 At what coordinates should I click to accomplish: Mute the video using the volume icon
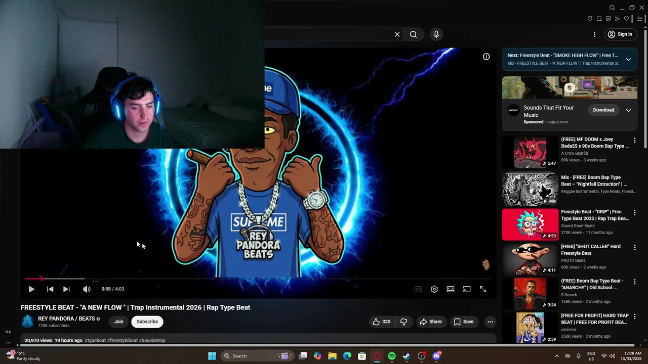coord(87,289)
